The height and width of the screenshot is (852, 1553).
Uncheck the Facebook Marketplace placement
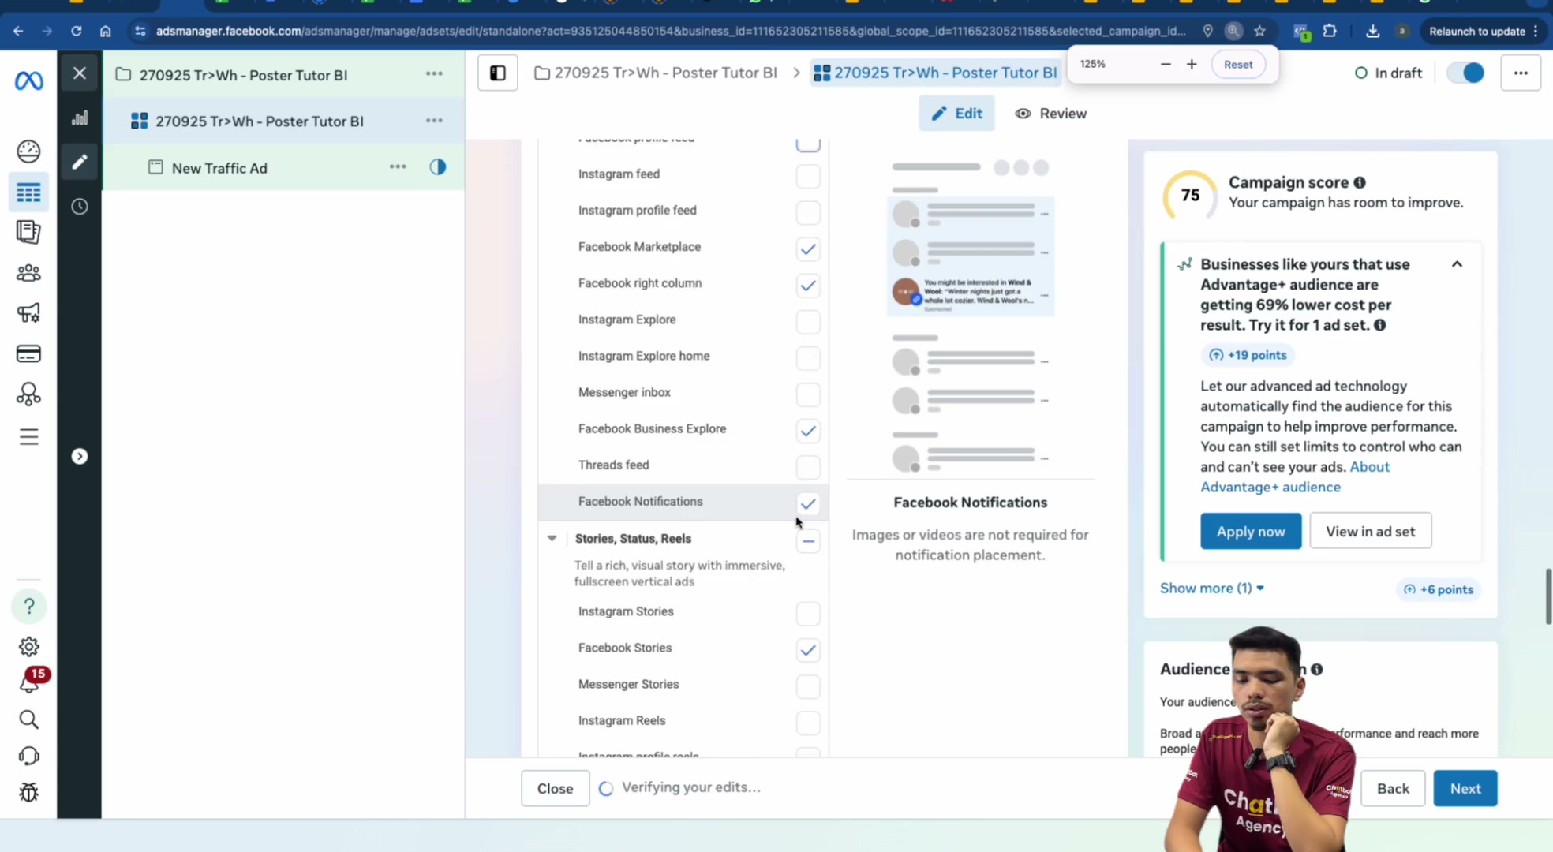pyautogui.click(x=808, y=248)
